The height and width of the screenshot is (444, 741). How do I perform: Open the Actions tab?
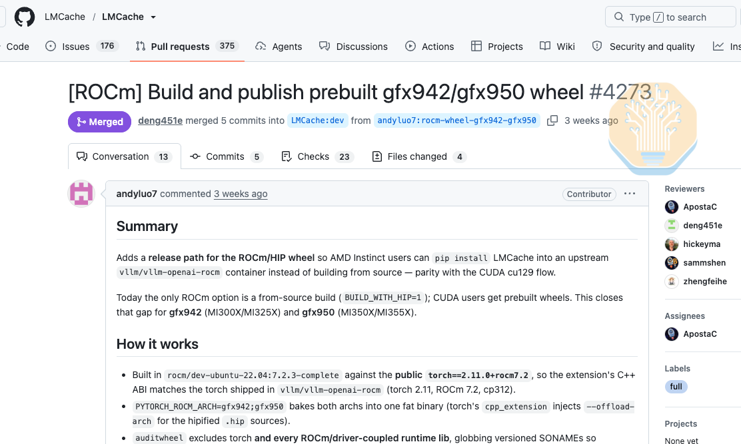[430, 46]
